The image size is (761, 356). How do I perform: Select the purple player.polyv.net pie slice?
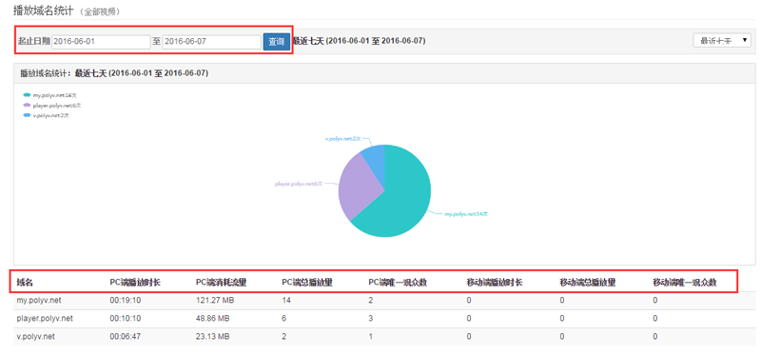point(357,187)
